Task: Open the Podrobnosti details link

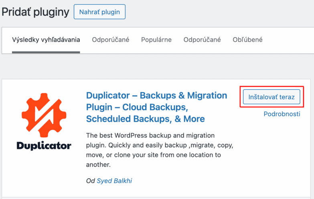Action: (x=282, y=114)
